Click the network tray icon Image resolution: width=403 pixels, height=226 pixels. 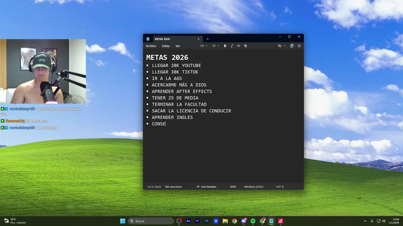click(379, 221)
